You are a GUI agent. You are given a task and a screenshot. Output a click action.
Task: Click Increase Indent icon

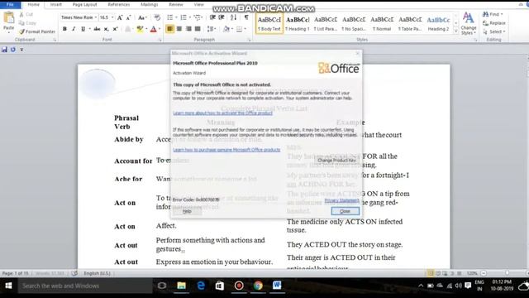point(222,17)
